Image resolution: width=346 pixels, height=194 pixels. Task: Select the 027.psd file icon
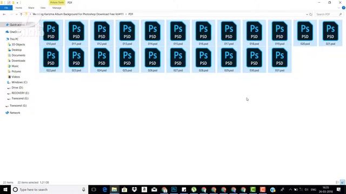(x=178, y=58)
